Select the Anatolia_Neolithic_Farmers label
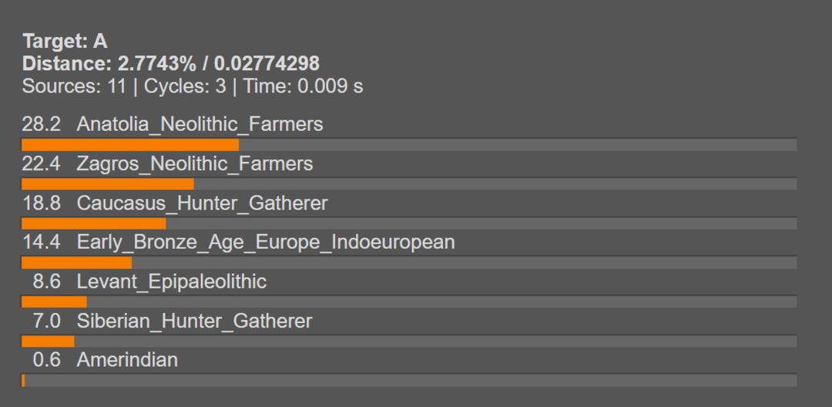The height and width of the screenshot is (407, 832). pos(200,124)
